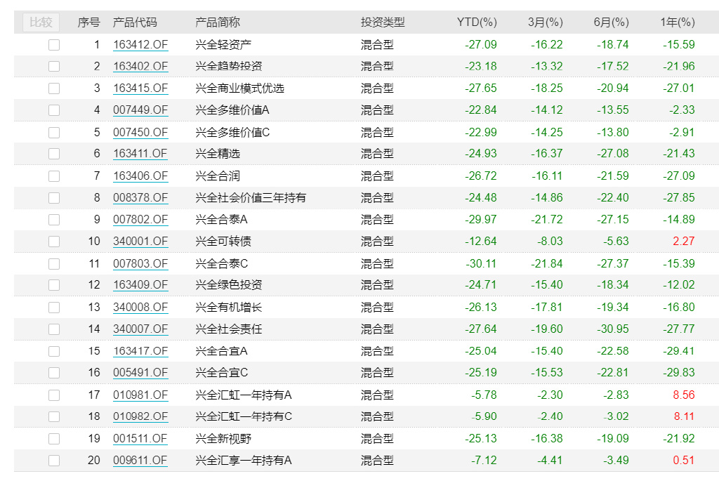The width and height of the screenshot is (719, 488).
Task: Check the 兴全合润 row checkbox
Action: [54, 176]
